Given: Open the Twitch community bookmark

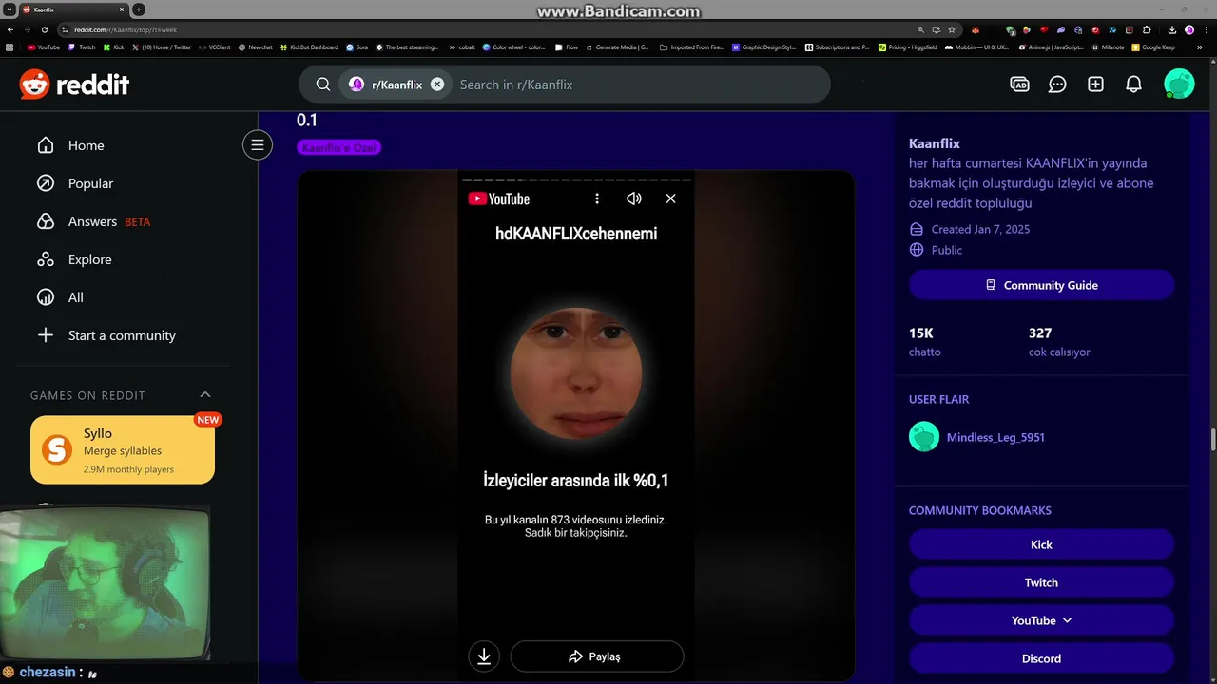Looking at the screenshot, I should click(1041, 582).
